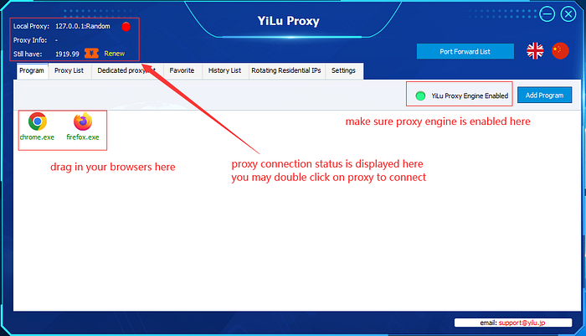Switch to the Settings tab
Screen dimensions: 586x336
[x=343, y=70]
